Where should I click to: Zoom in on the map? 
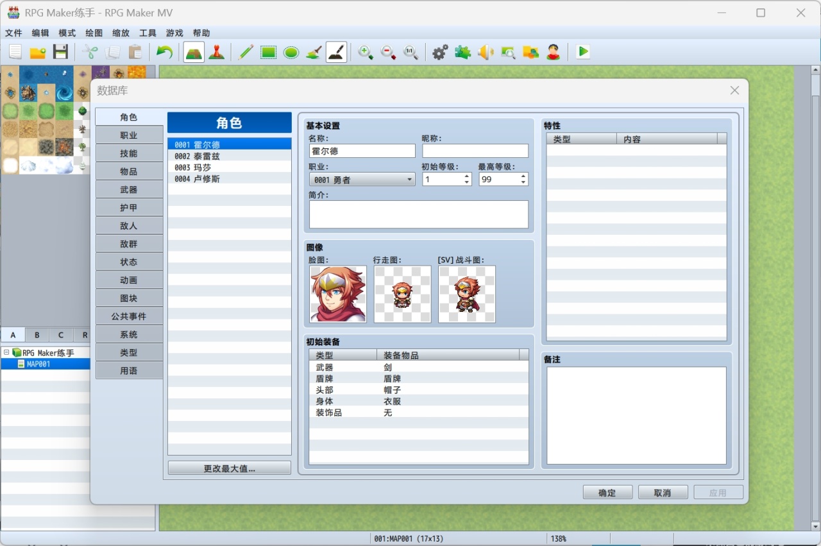[x=366, y=52]
